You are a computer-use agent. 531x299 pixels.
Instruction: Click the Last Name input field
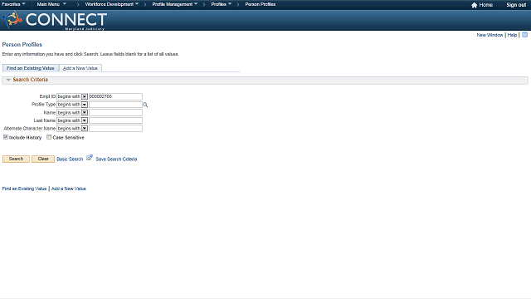pyautogui.click(x=115, y=120)
